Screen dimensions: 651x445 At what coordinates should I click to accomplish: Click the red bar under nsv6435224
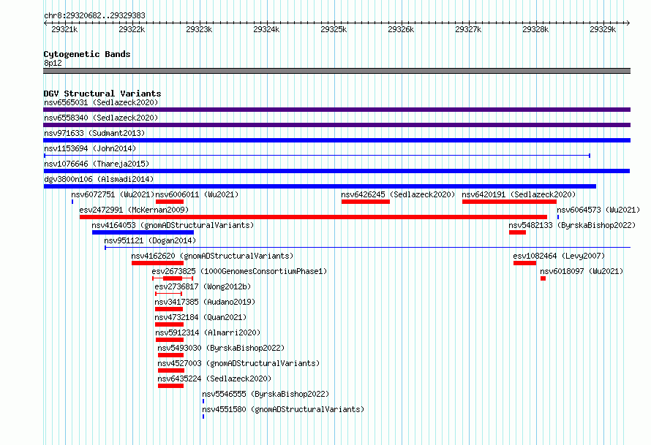click(x=170, y=386)
